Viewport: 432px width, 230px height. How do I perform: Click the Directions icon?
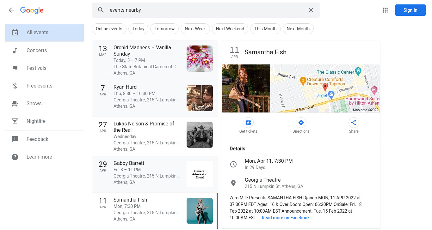301,123
